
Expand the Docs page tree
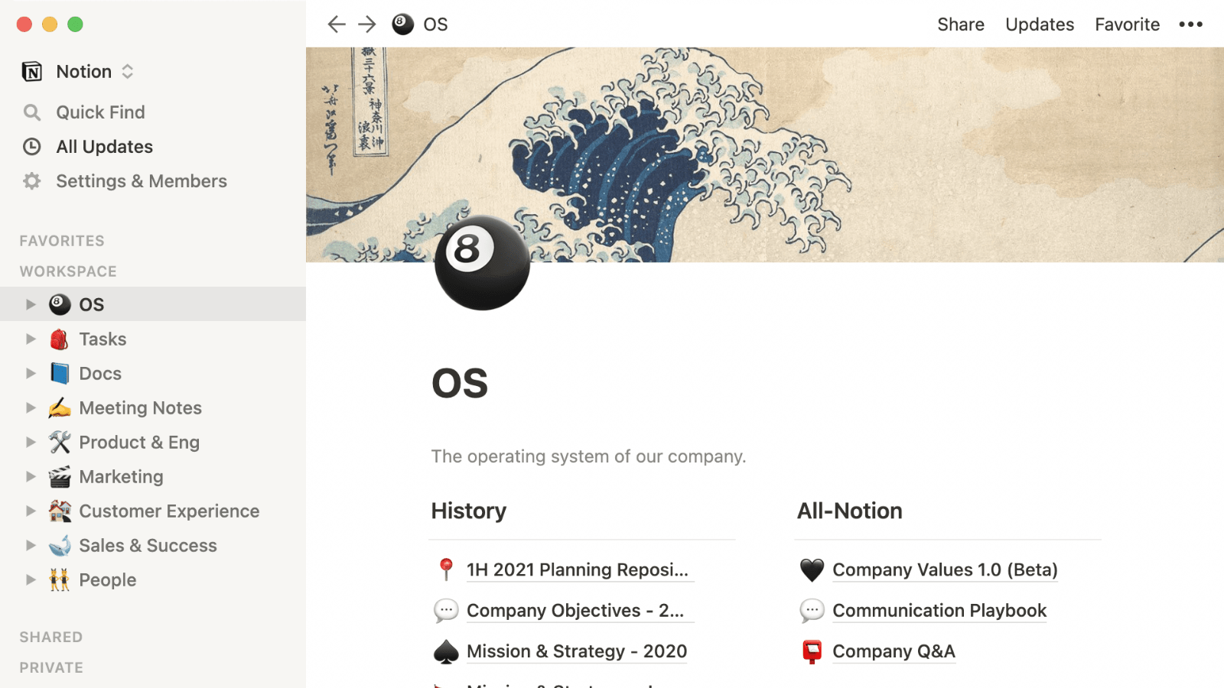(x=31, y=373)
